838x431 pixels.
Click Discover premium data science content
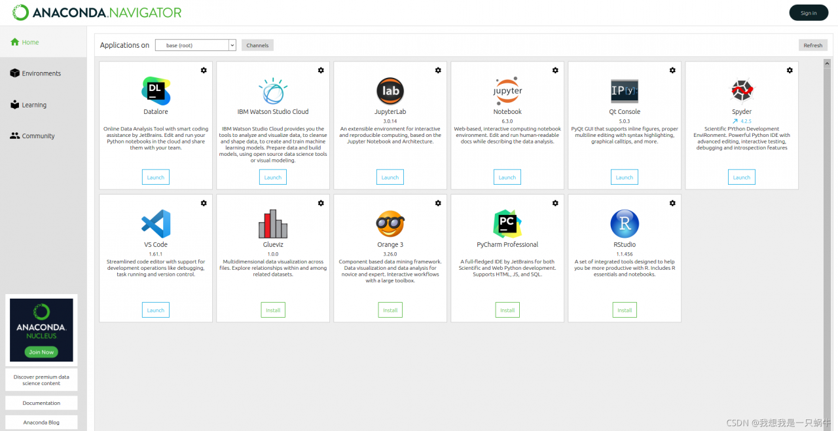point(41,380)
